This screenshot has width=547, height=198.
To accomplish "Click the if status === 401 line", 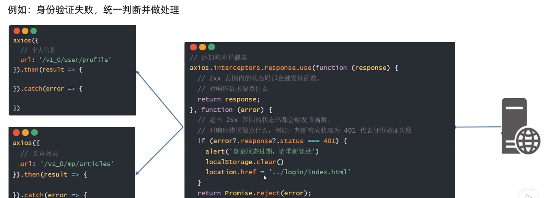I will tap(272, 141).
